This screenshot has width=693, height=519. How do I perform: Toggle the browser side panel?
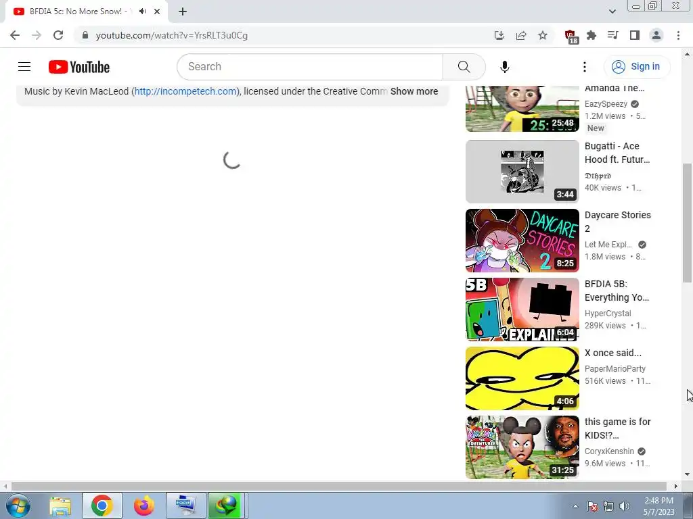click(635, 35)
